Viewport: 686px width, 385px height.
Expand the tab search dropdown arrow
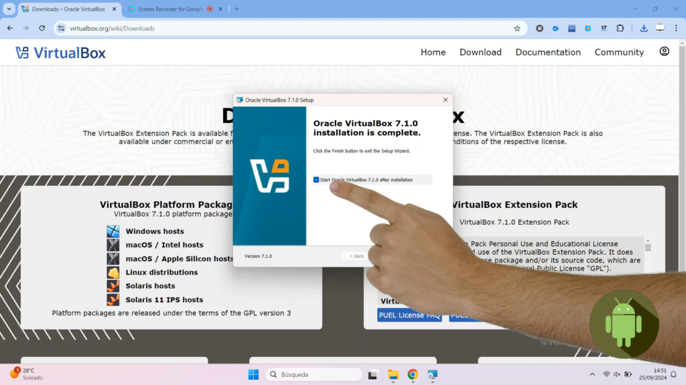9,9
